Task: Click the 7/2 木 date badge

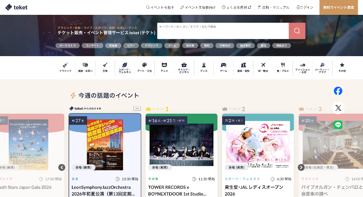Action: pyautogui.click(x=233, y=121)
